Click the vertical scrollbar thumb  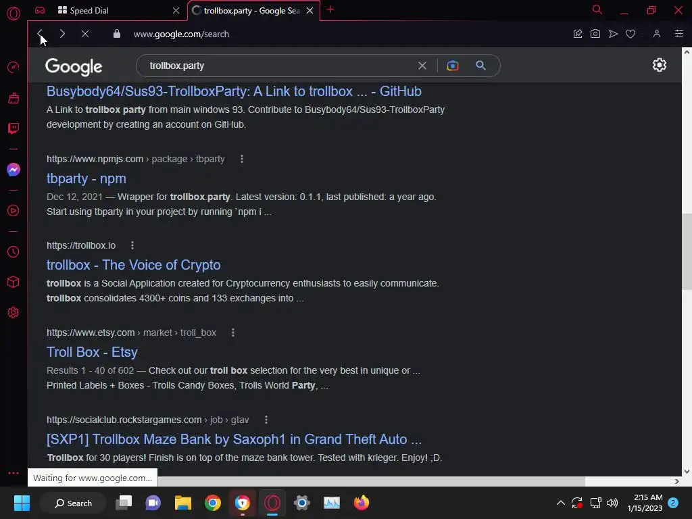(x=687, y=251)
